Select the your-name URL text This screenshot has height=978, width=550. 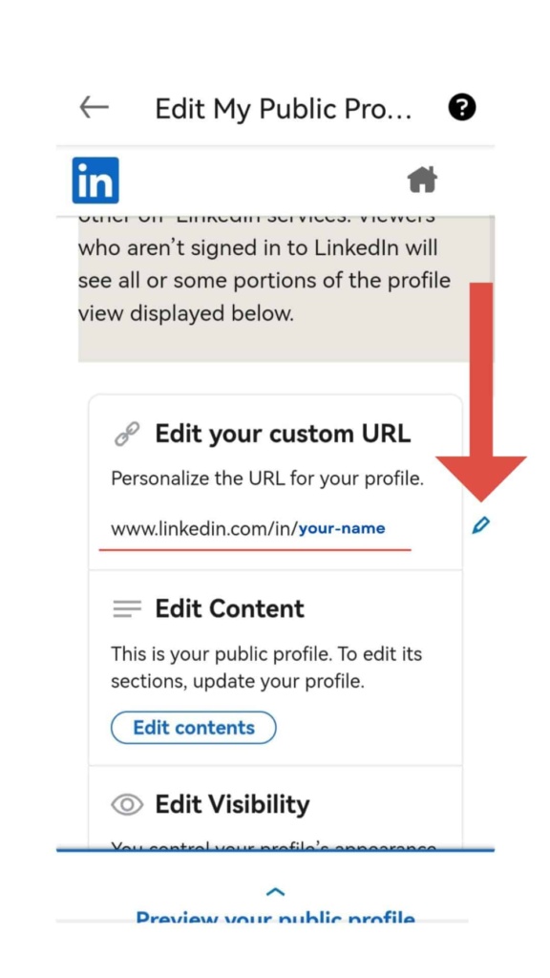point(342,529)
